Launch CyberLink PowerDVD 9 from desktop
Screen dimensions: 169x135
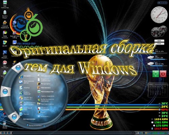tap(5, 24)
